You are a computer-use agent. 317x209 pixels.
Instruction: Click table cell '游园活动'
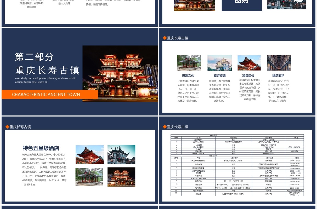pyautogui.click(x=199, y=181)
